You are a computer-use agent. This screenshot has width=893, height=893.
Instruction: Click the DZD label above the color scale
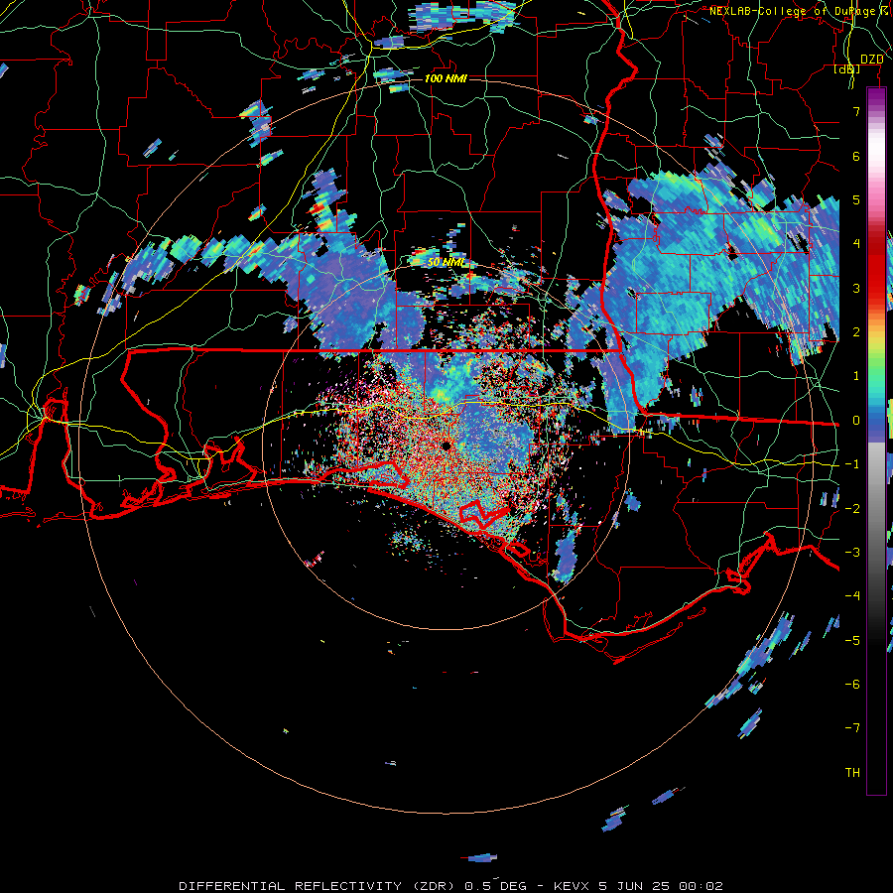click(x=871, y=60)
